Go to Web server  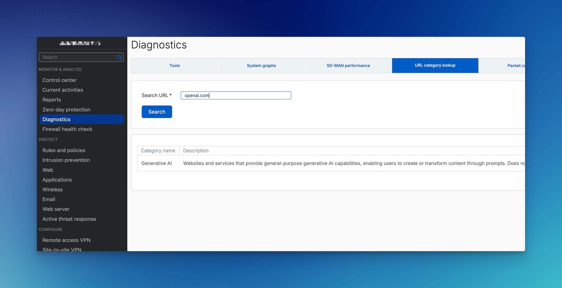pyautogui.click(x=56, y=209)
